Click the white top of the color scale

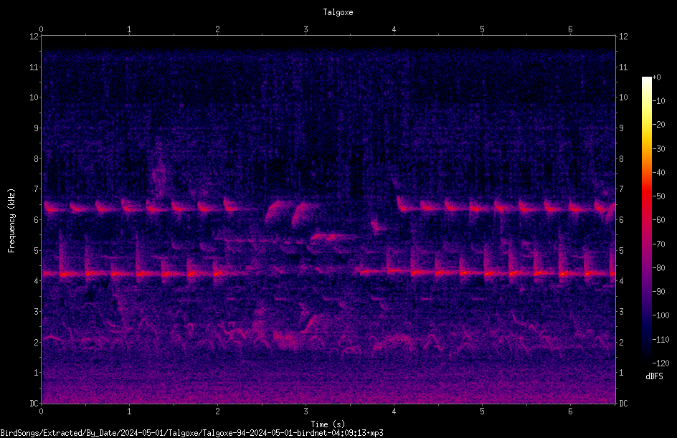(x=646, y=80)
